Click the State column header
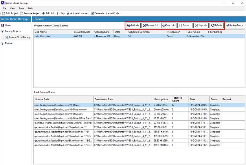The image size is (246, 165). (x=120, y=32)
